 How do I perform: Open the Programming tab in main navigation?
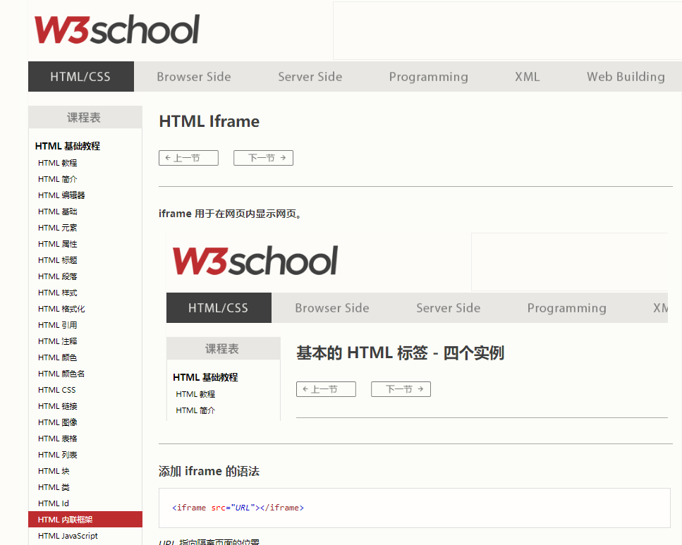point(428,77)
